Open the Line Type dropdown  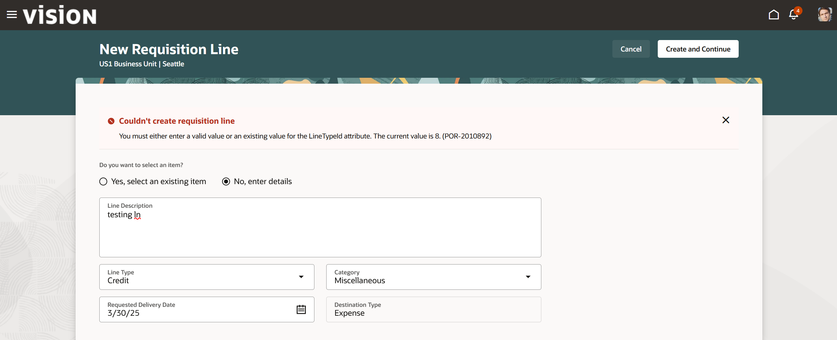(301, 277)
